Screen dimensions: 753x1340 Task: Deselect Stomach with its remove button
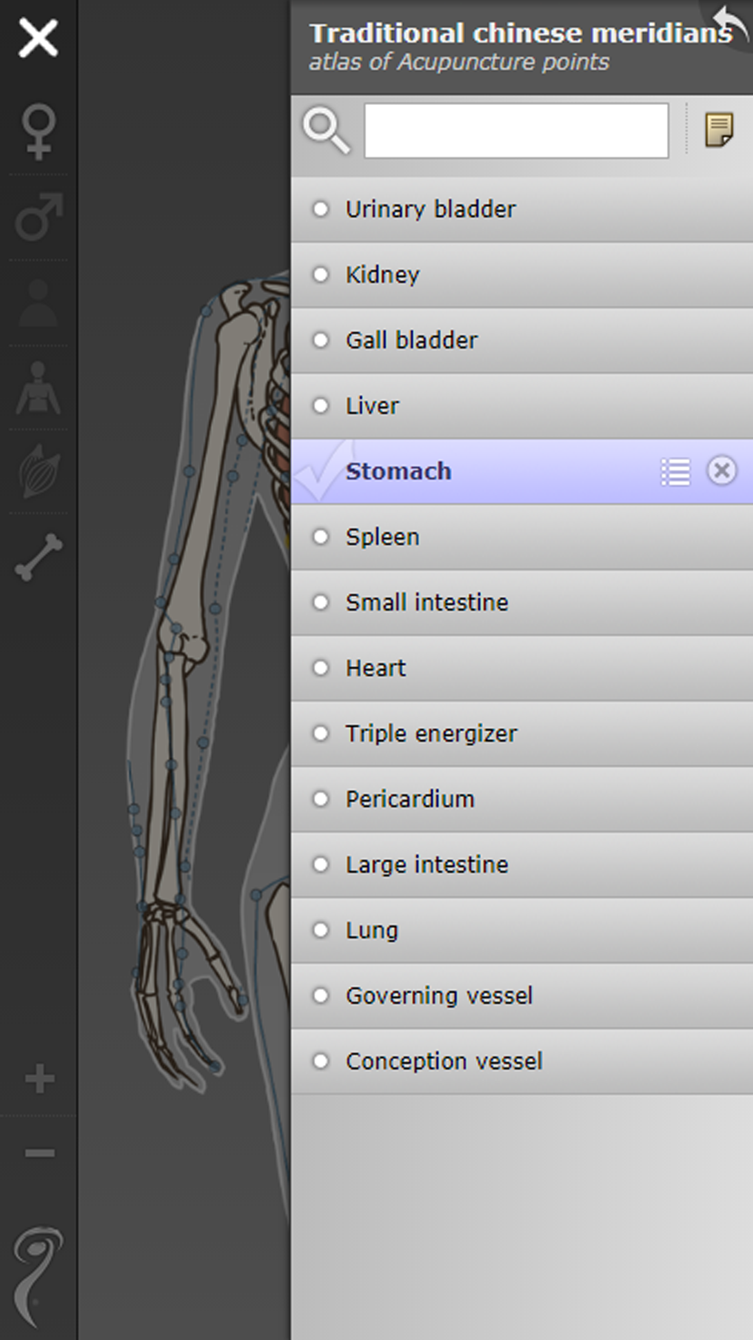tap(721, 471)
